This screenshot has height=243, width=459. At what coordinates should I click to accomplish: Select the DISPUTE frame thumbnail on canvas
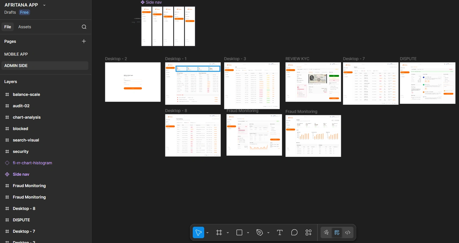click(x=428, y=83)
